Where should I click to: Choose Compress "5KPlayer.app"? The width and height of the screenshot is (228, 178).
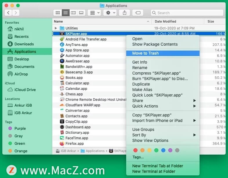coord(163,73)
